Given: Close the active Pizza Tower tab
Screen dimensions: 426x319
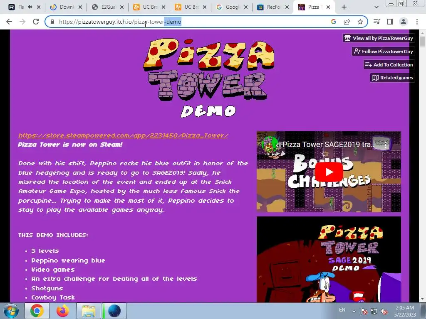Looking at the screenshot, I should click(328, 7).
